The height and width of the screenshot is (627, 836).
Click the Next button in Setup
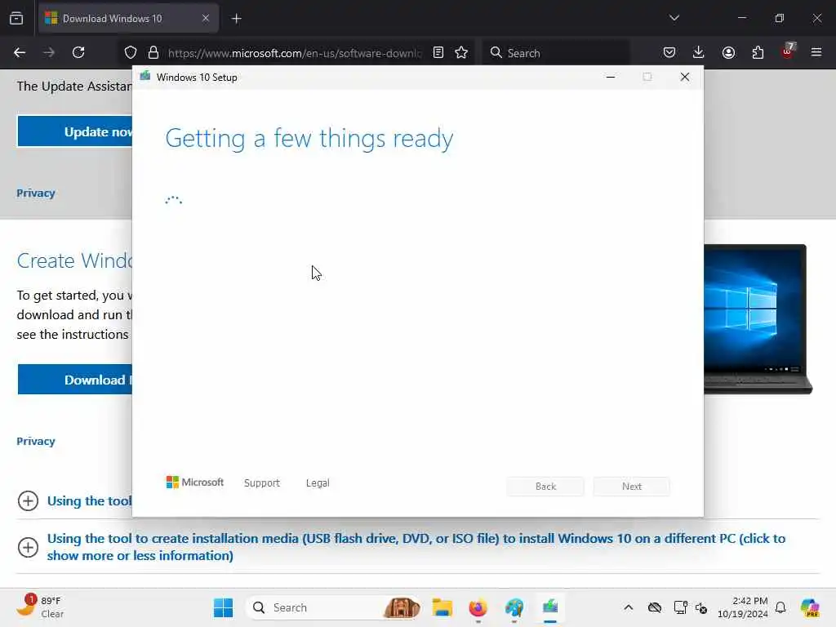632,487
